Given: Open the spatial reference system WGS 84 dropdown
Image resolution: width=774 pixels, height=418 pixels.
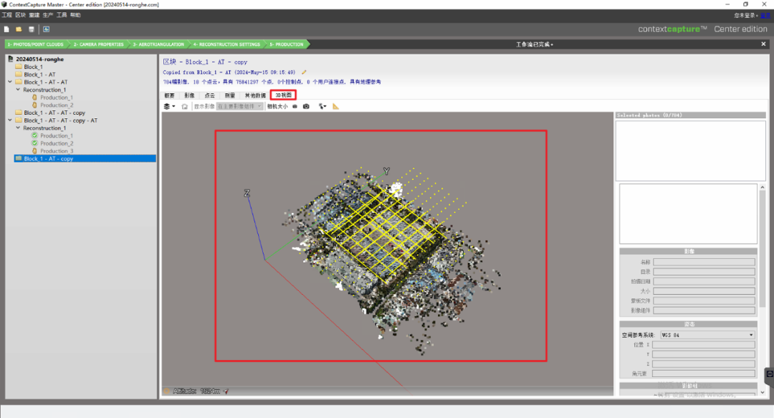Looking at the screenshot, I should pyautogui.click(x=708, y=335).
